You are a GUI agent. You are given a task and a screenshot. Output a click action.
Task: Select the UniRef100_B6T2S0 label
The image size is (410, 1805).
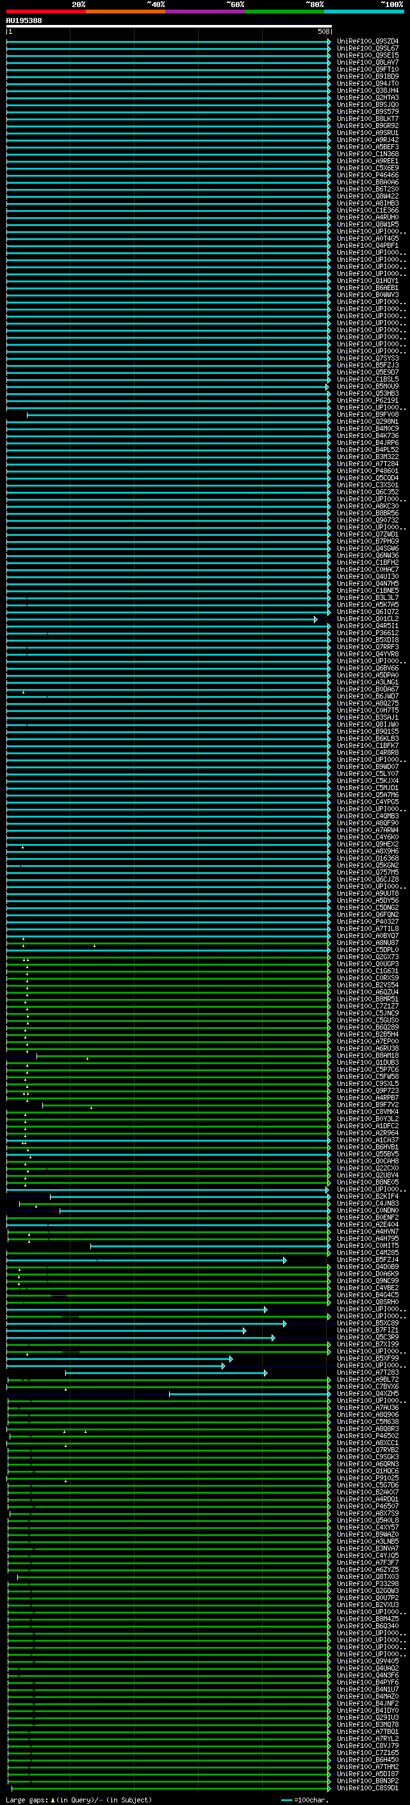coord(367,189)
